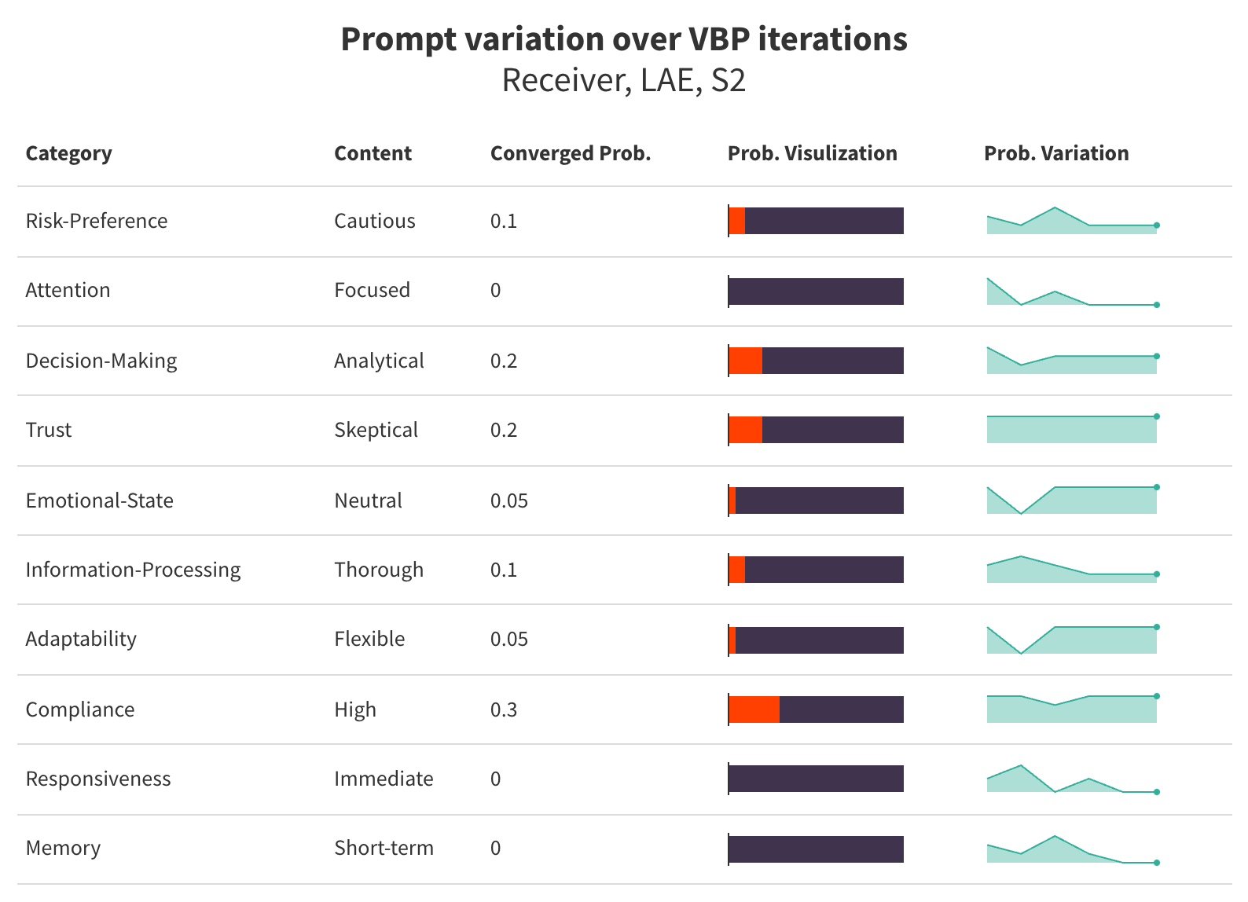The image size is (1248, 902).
Task: Click the Trust probability bar
Action: (x=816, y=430)
